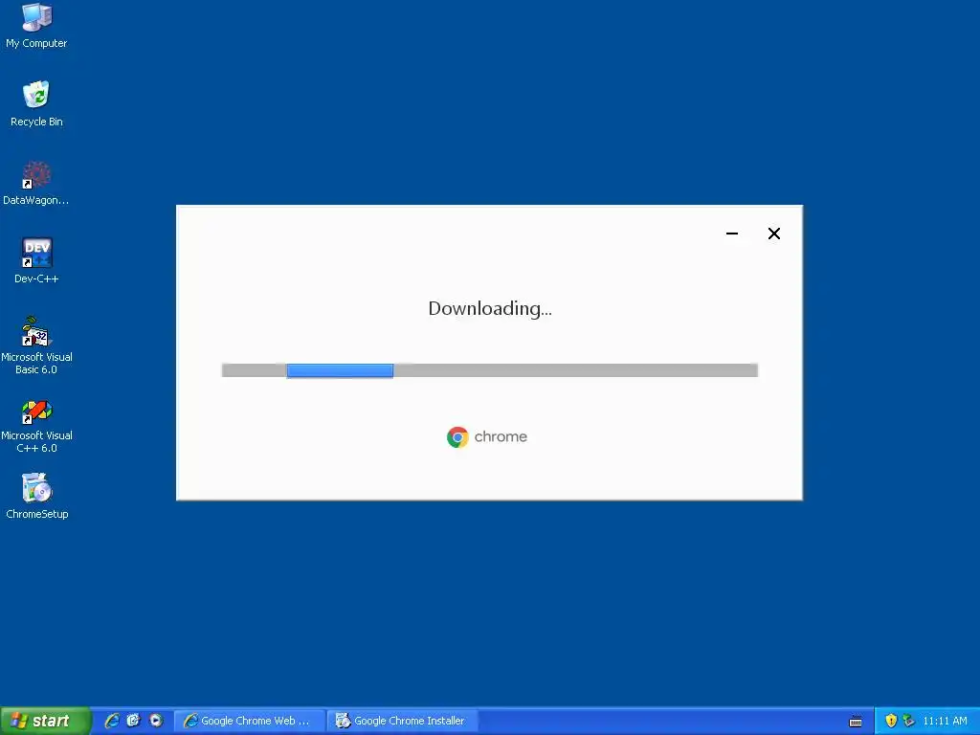Click the on-screen keyboard tray icon

856,722
